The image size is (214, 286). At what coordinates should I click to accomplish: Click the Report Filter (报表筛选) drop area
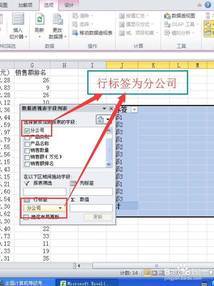(45, 192)
